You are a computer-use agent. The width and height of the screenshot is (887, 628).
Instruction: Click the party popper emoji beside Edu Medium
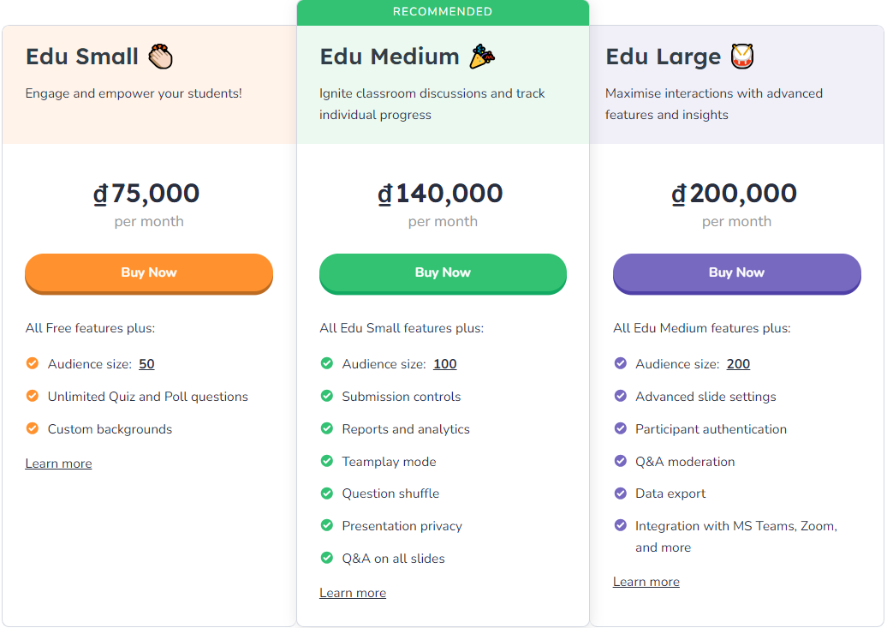click(482, 57)
